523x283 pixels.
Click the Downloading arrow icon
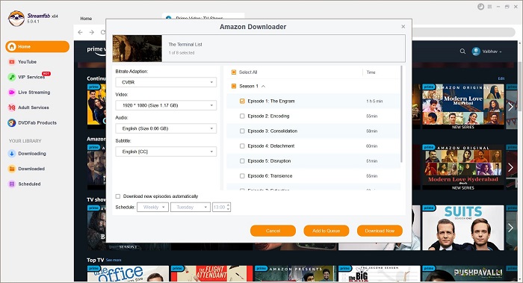point(12,154)
